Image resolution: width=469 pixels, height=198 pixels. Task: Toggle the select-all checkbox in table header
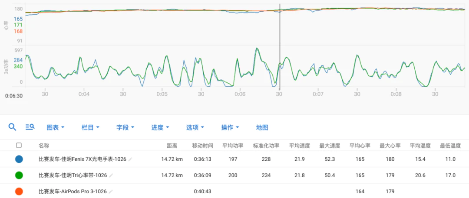pos(19,146)
